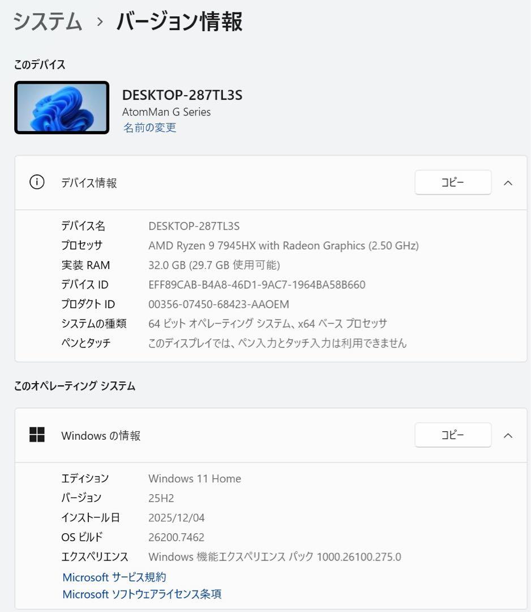Select the device thumbnail image
Viewport: 531px width, 612px height.
[61, 107]
